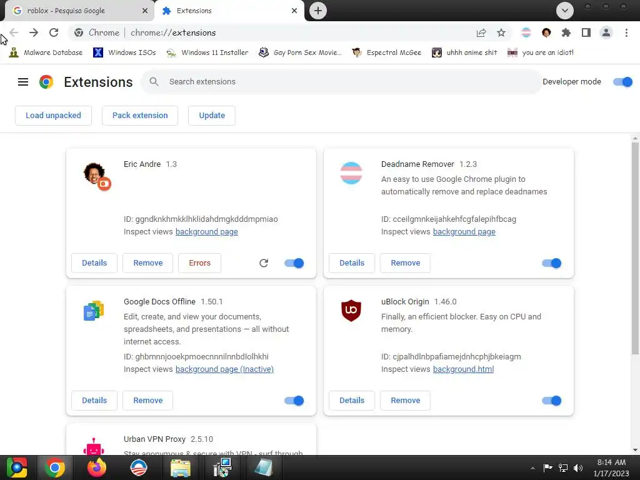Show the browser side panel
The height and width of the screenshot is (480, 640).
point(586,32)
